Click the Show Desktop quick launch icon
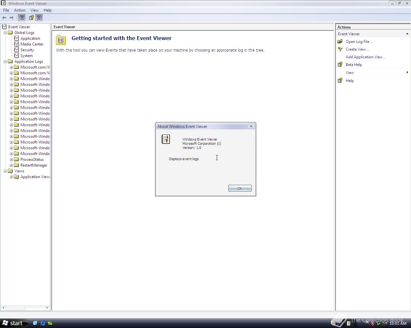411x328 pixels. coord(35,323)
